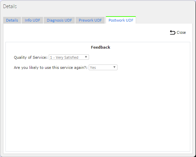Screen dimensions: 196x157
Task: Click the arrow on the Yes dropdown
Action: pos(114,67)
